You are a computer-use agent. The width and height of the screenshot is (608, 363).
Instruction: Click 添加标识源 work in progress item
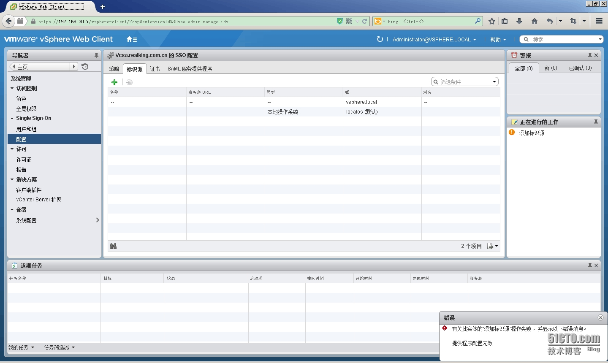coord(531,133)
